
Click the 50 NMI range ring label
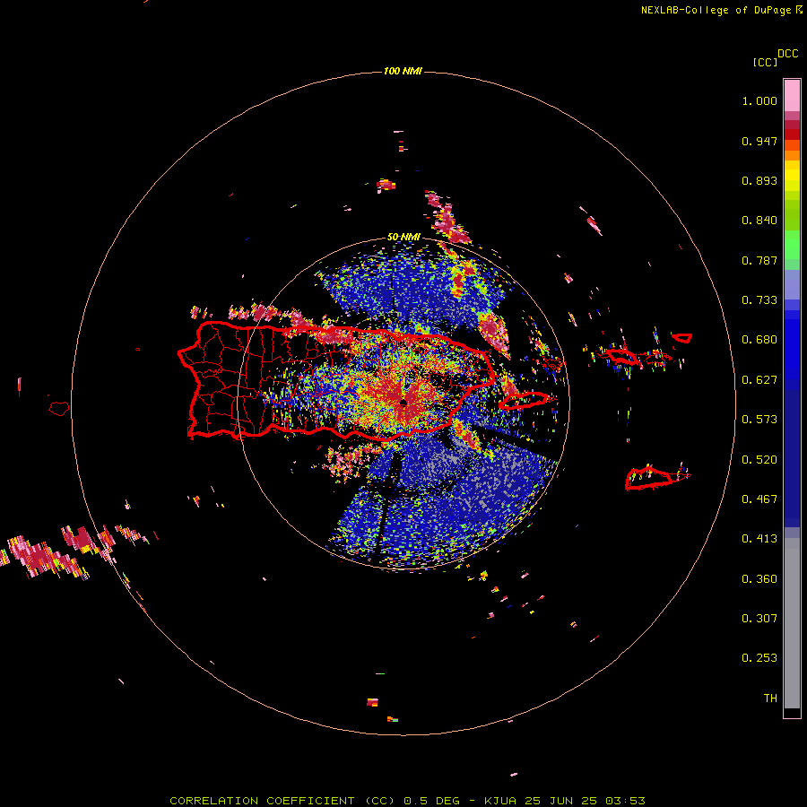pyautogui.click(x=403, y=237)
